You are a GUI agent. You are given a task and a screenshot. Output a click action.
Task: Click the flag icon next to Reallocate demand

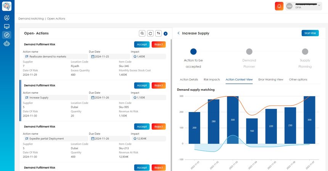click(27, 57)
